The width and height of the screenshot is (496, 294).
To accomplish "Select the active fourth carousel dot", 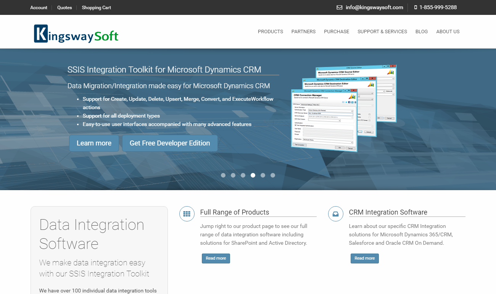I will coord(253,175).
